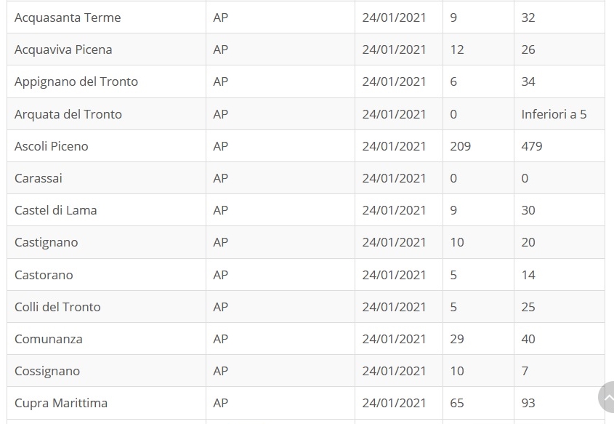Click the 'Inferiori a 5' cell
This screenshot has height=424, width=614.
[560, 114]
